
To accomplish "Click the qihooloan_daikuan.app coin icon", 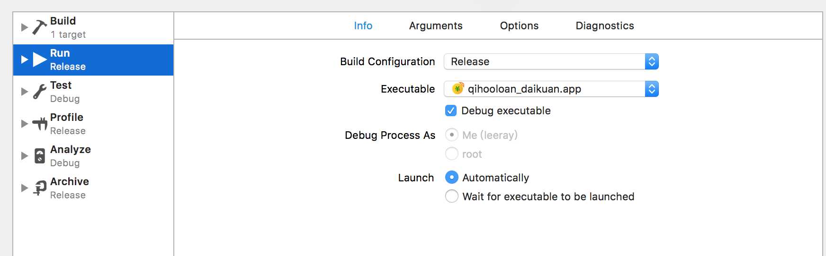I will 458,88.
